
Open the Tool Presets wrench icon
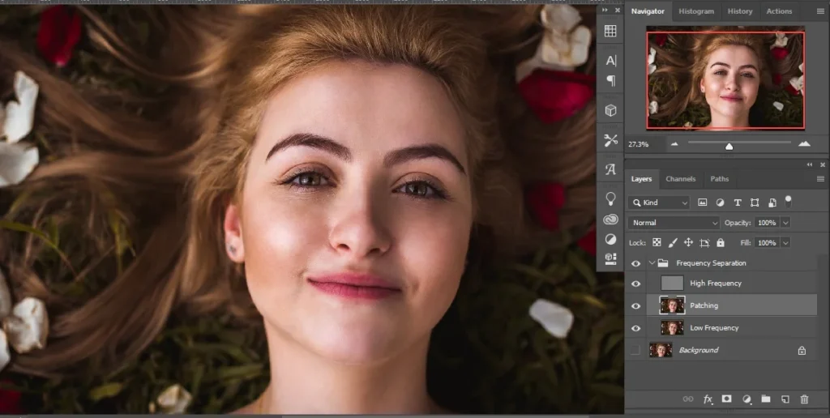610,140
